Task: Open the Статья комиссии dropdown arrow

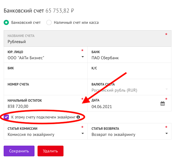Action: 83,133
